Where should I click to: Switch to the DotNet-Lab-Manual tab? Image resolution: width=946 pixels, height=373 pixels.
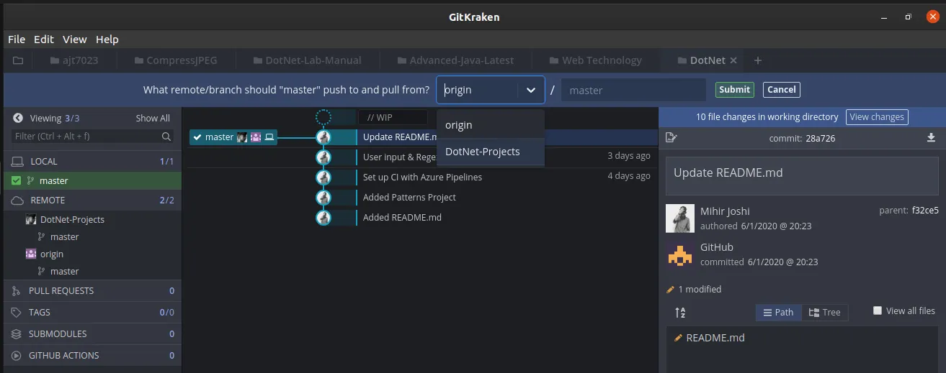coord(306,60)
